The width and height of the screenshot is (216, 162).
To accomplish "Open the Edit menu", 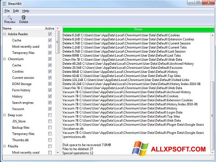I will click(x=16, y=11).
